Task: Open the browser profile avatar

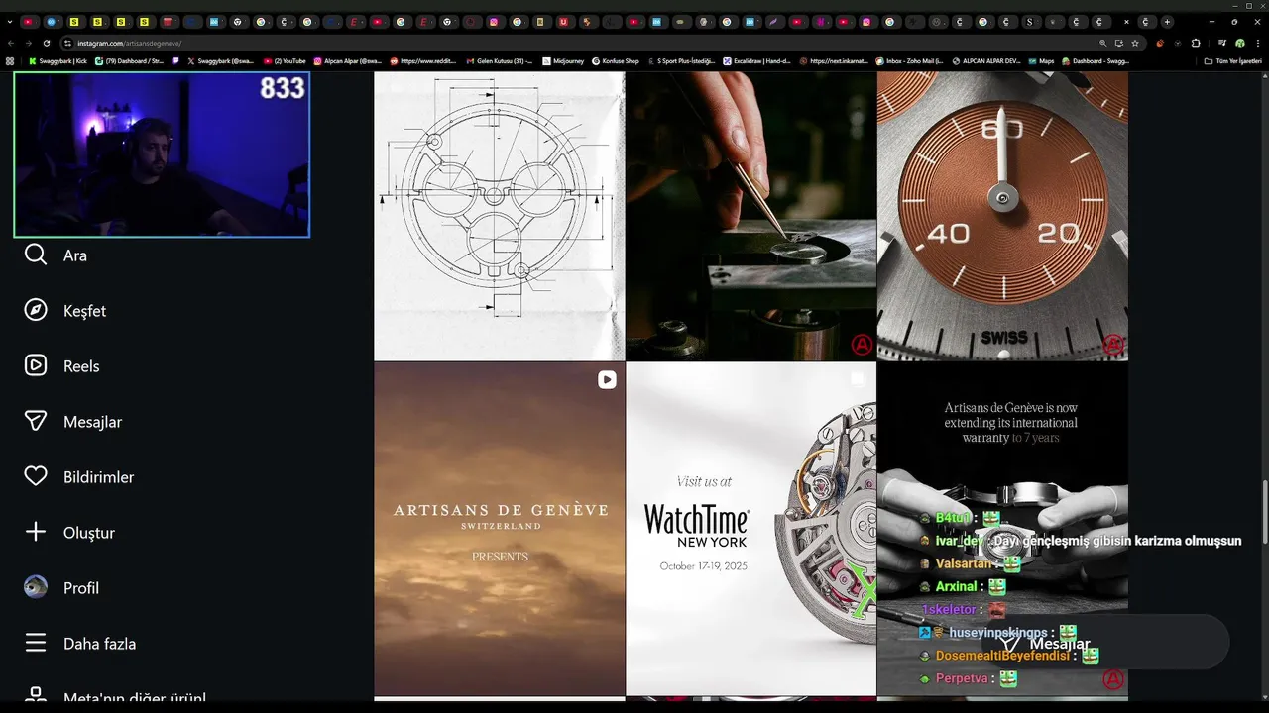Action: coord(1239,44)
